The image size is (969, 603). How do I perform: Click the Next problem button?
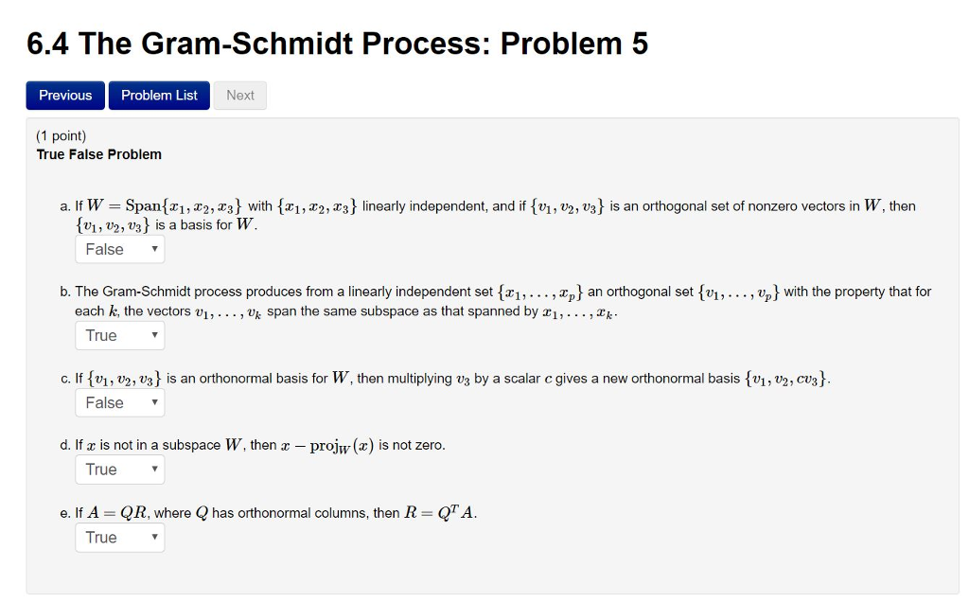click(239, 95)
